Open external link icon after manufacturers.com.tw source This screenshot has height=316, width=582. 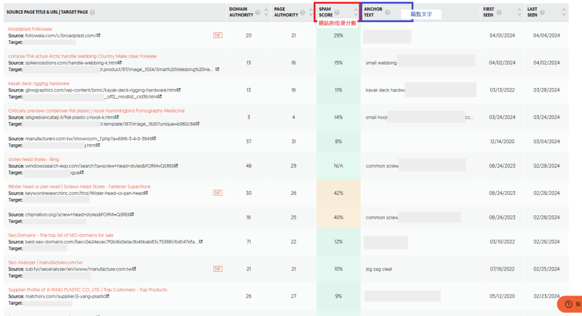point(154,138)
